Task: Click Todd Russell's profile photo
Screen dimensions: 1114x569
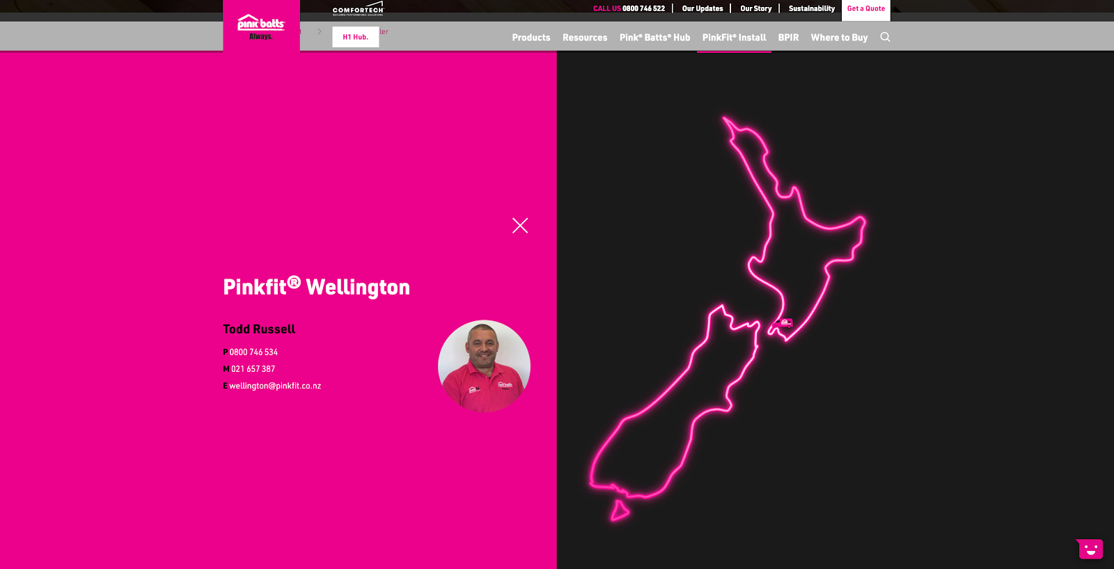Action: pos(484,366)
